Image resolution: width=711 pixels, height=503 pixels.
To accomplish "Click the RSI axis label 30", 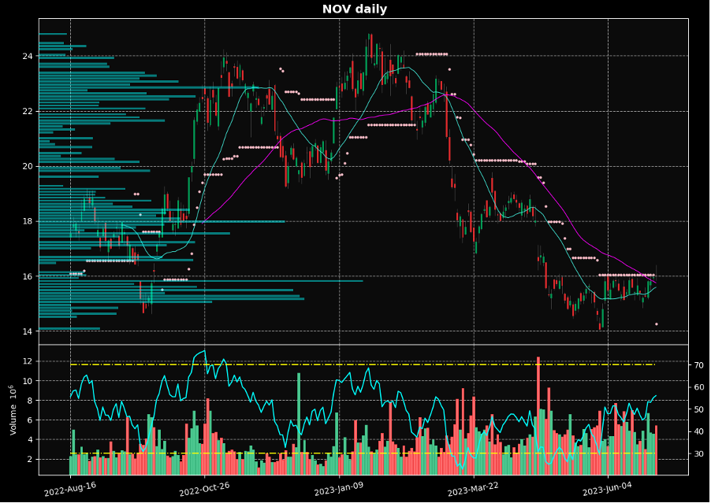I will 698,453.
